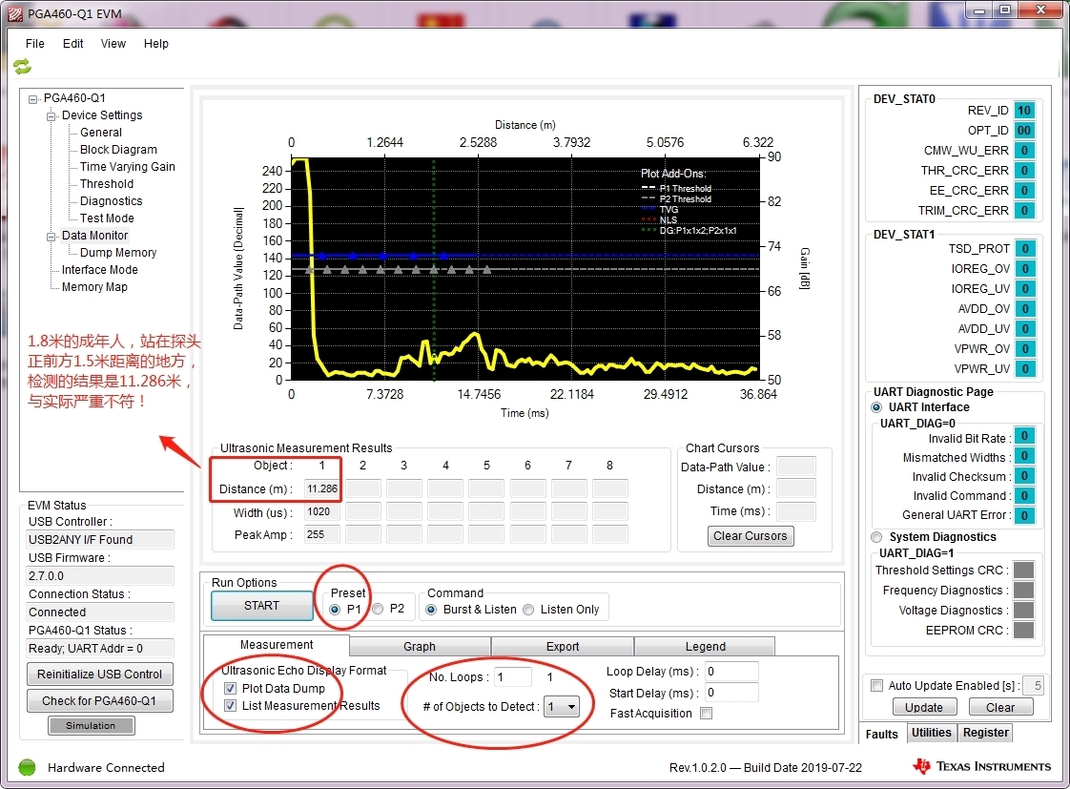Switch to the Legend tab
1070x789 pixels.
(706, 646)
